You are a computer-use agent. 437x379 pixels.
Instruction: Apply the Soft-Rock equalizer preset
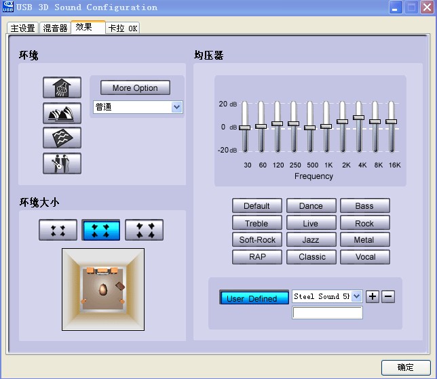257,240
